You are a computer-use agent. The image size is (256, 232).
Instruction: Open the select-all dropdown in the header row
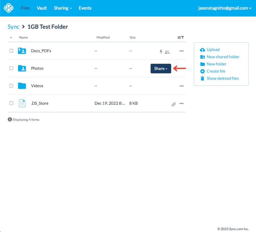[11, 38]
